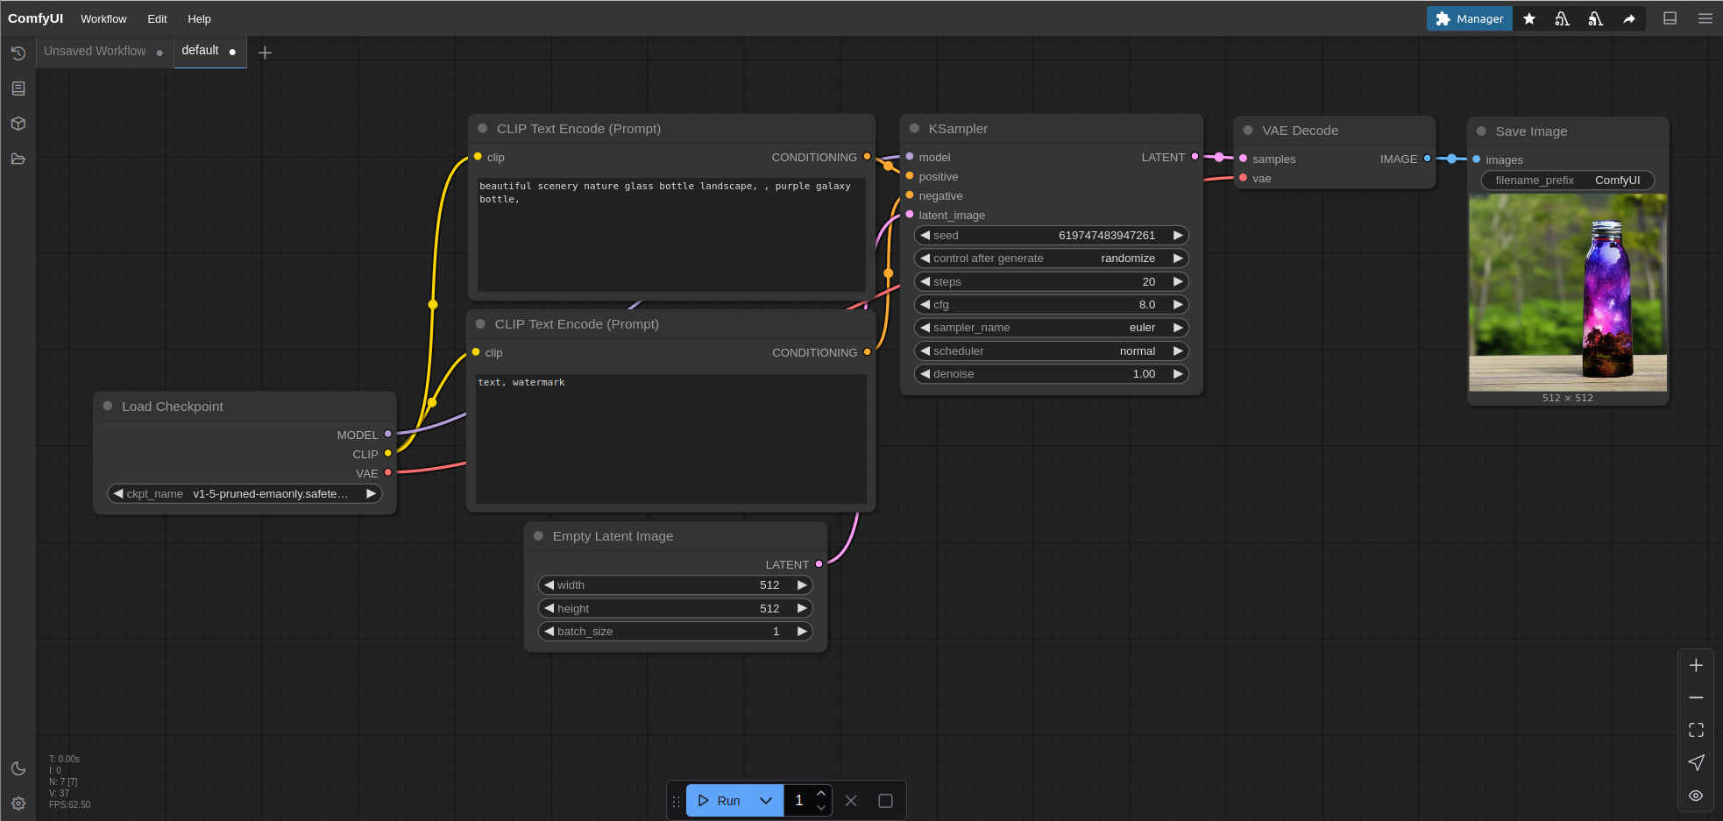This screenshot has width=1723, height=821.
Task: Click the share arrow icon in top bar
Action: coord(1628,18)
